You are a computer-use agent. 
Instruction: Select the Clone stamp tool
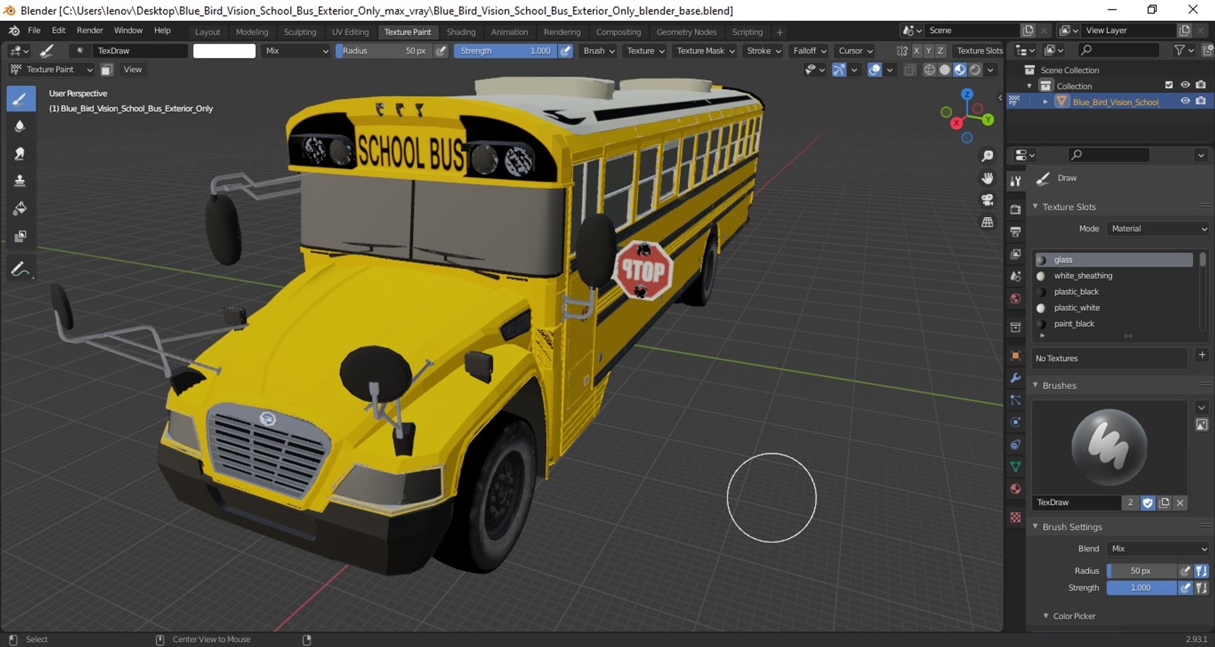[20, 181]
